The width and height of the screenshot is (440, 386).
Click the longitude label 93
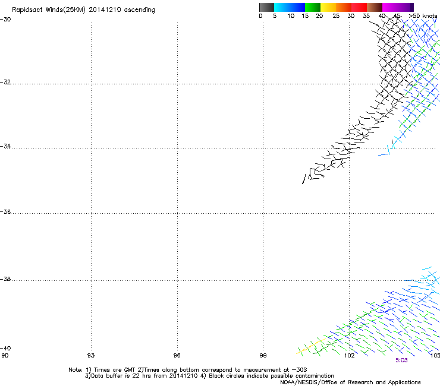pos(91,356)
